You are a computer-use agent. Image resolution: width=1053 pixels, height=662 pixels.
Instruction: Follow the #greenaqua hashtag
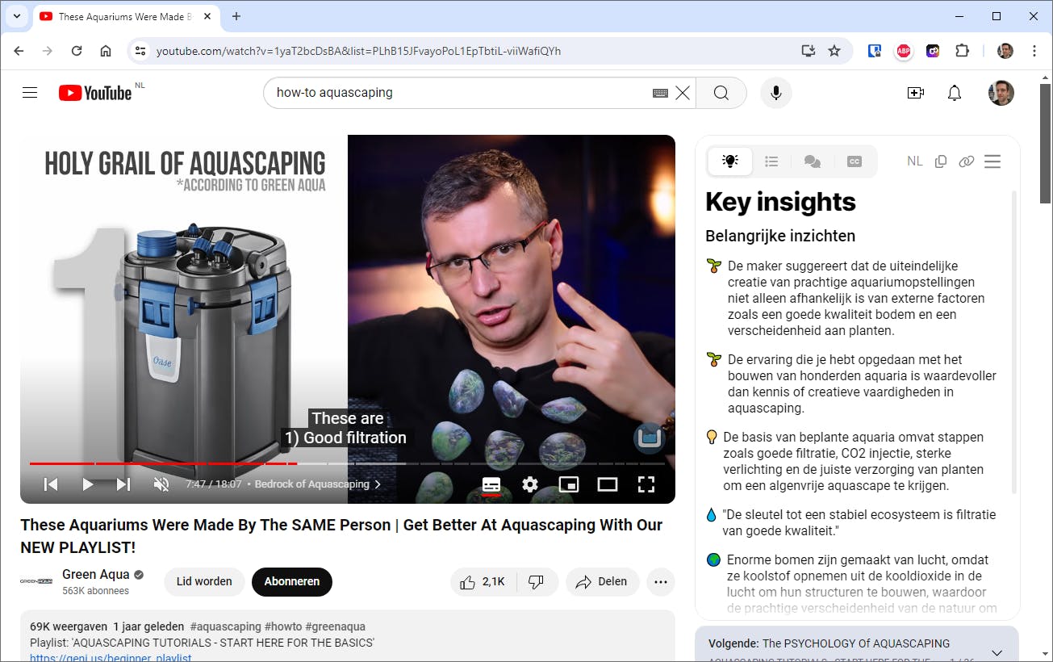335,626
